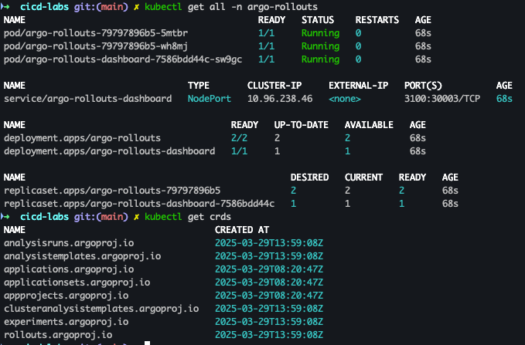This screenshot has height=345, width=525.
Task: Click replicaset.apps/argo-rollouts-dashboard-7586bdd44c name
Action: coord(139,204)
